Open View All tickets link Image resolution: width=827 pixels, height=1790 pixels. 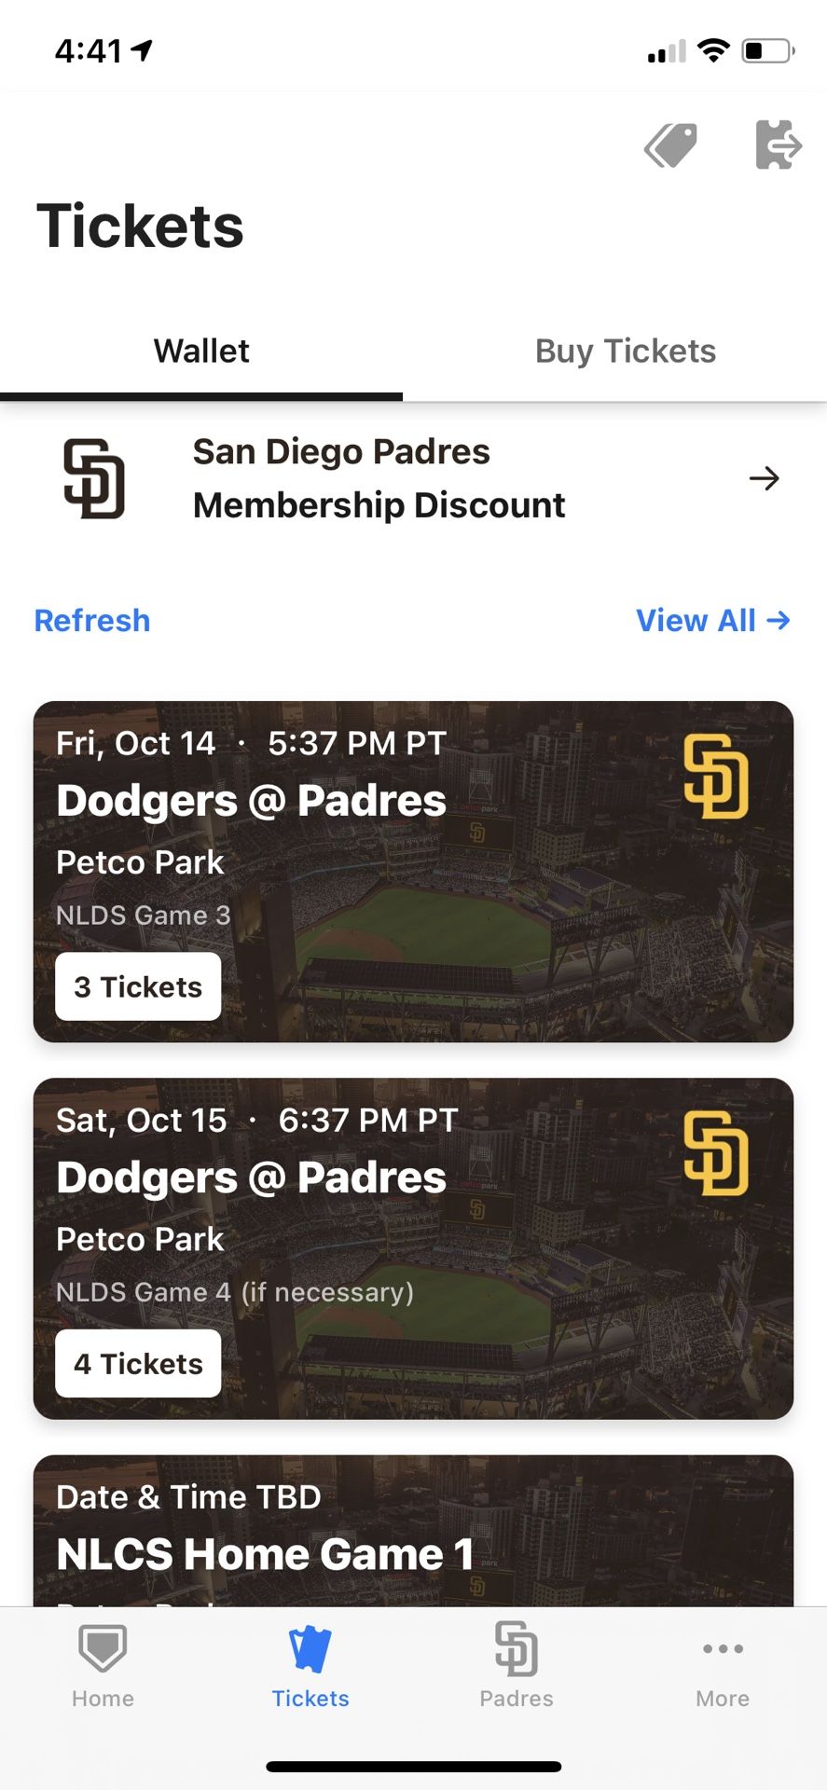712,620
